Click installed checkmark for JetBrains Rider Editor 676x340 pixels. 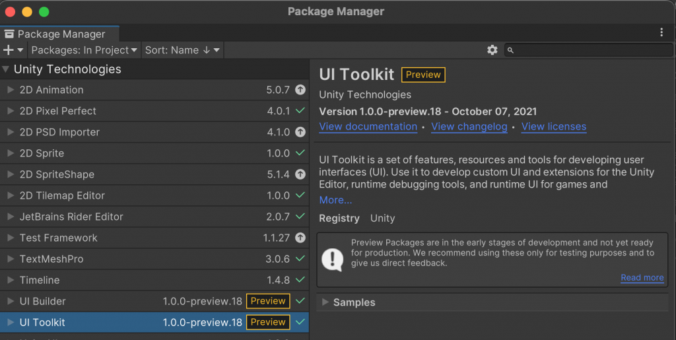click(x=300, y=216)
